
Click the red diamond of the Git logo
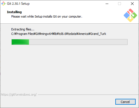click(130, 11)
